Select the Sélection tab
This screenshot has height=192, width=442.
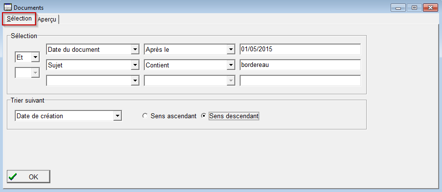[x=20, y=19]
